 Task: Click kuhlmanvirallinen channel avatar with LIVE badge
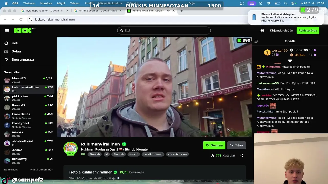click(70, 148)
